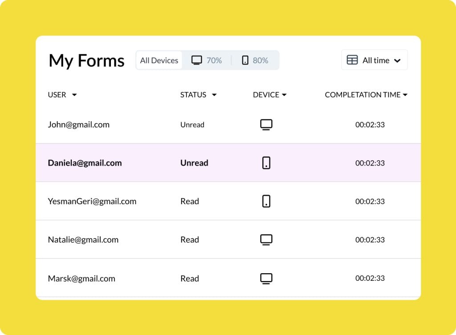456x335 pixels.
Task: Click the mobile device icon showing 80%
Action: pyautogui.click(x=245, y=60)
